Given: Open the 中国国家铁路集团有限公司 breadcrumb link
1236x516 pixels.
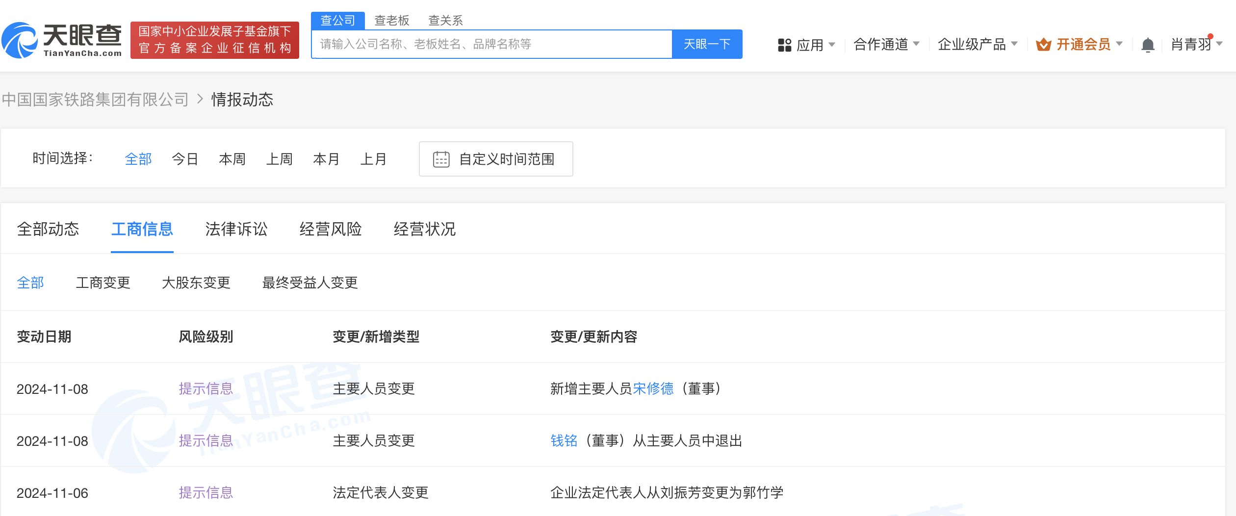Looking at the screenshot, I should pyautogui.click(x=95, y=100).
